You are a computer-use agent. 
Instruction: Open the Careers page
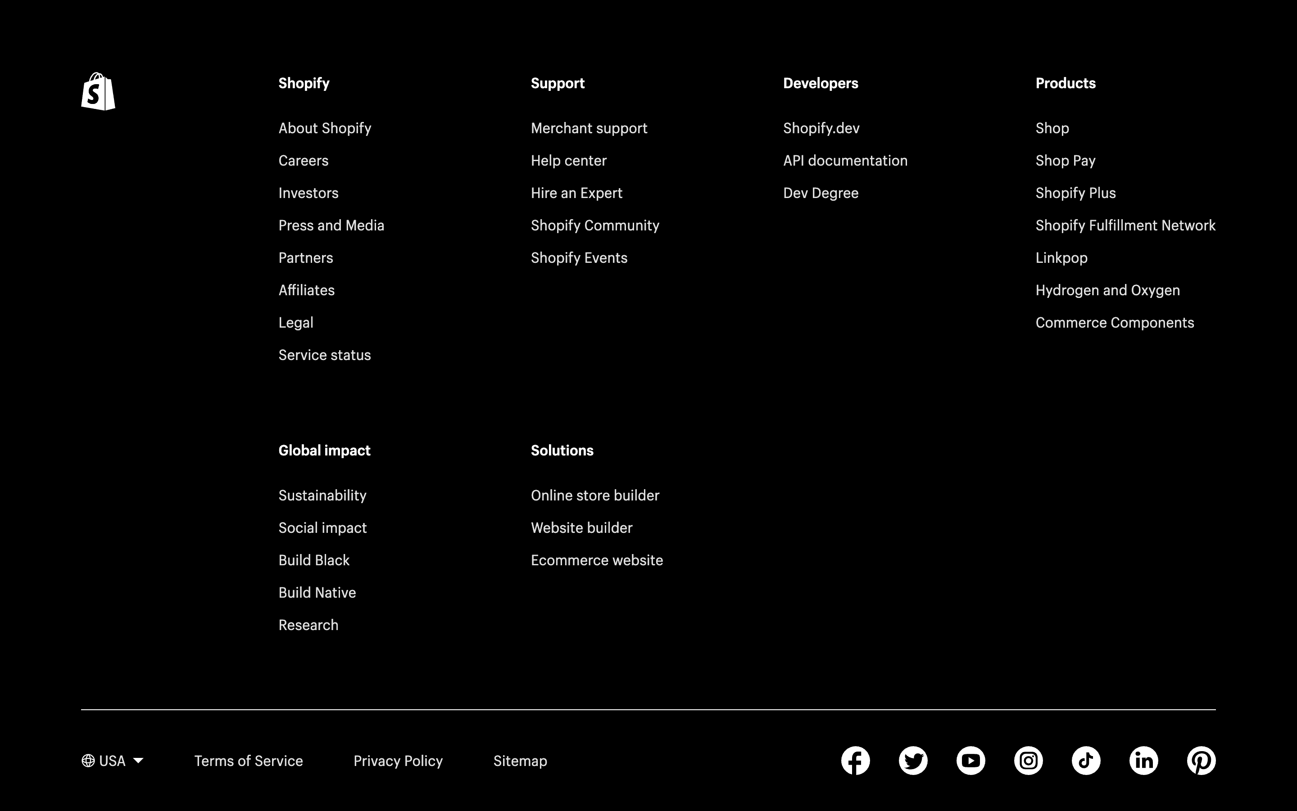(x=303, y=160)
